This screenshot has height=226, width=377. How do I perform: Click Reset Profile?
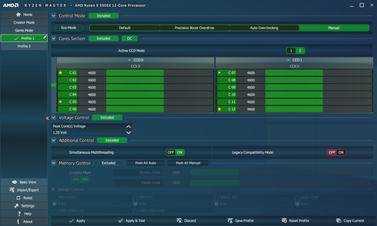[296, 221]
